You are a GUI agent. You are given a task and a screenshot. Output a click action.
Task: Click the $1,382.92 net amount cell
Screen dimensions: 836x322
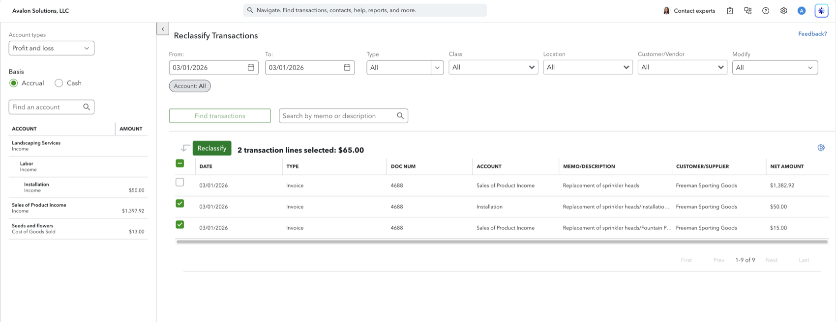pos(782,186)
